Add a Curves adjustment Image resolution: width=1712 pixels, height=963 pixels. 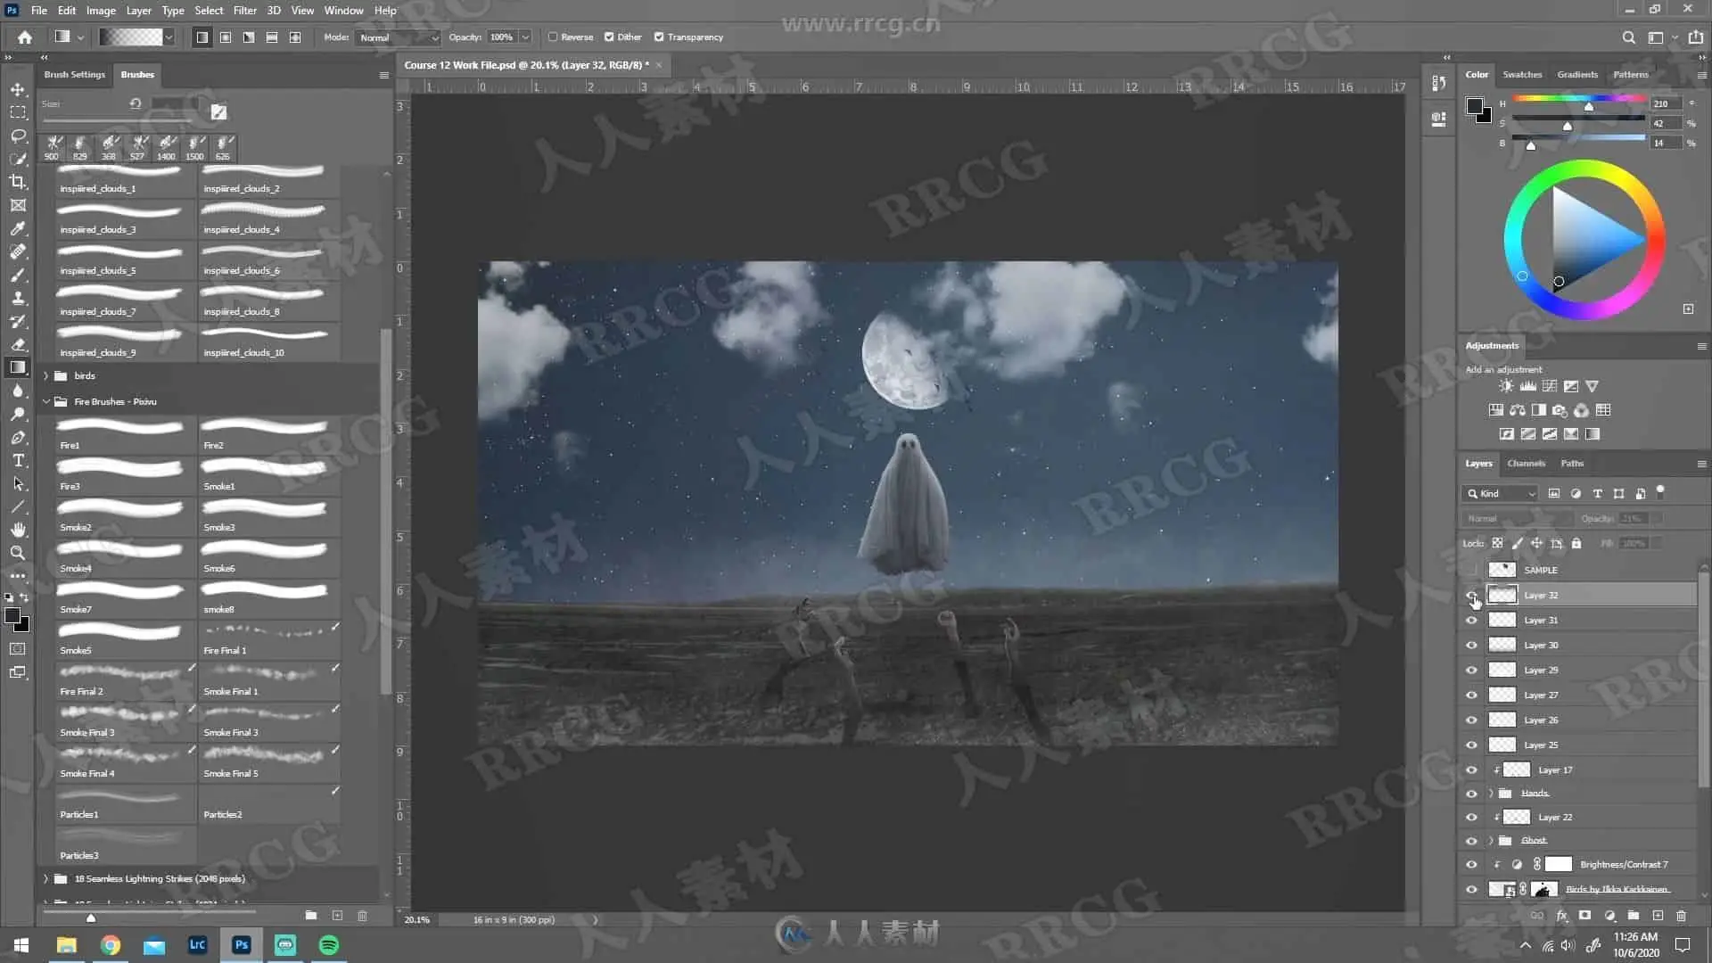pyautogui.click(x=1550, y=386)
